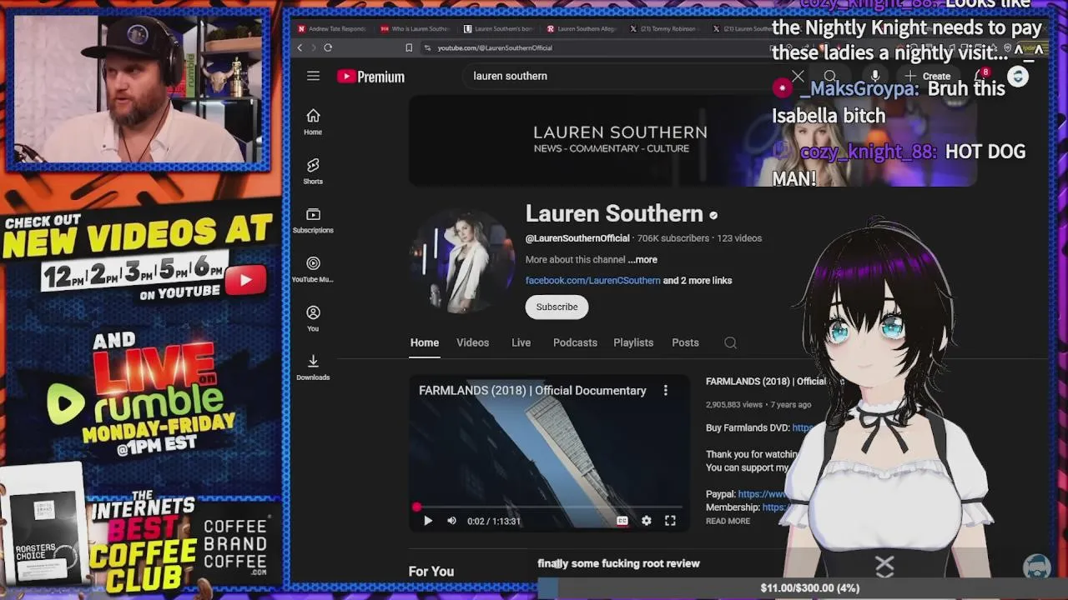Expand video description with READ MORE
Screen dimensions: 1068x600
coord(728,521)
